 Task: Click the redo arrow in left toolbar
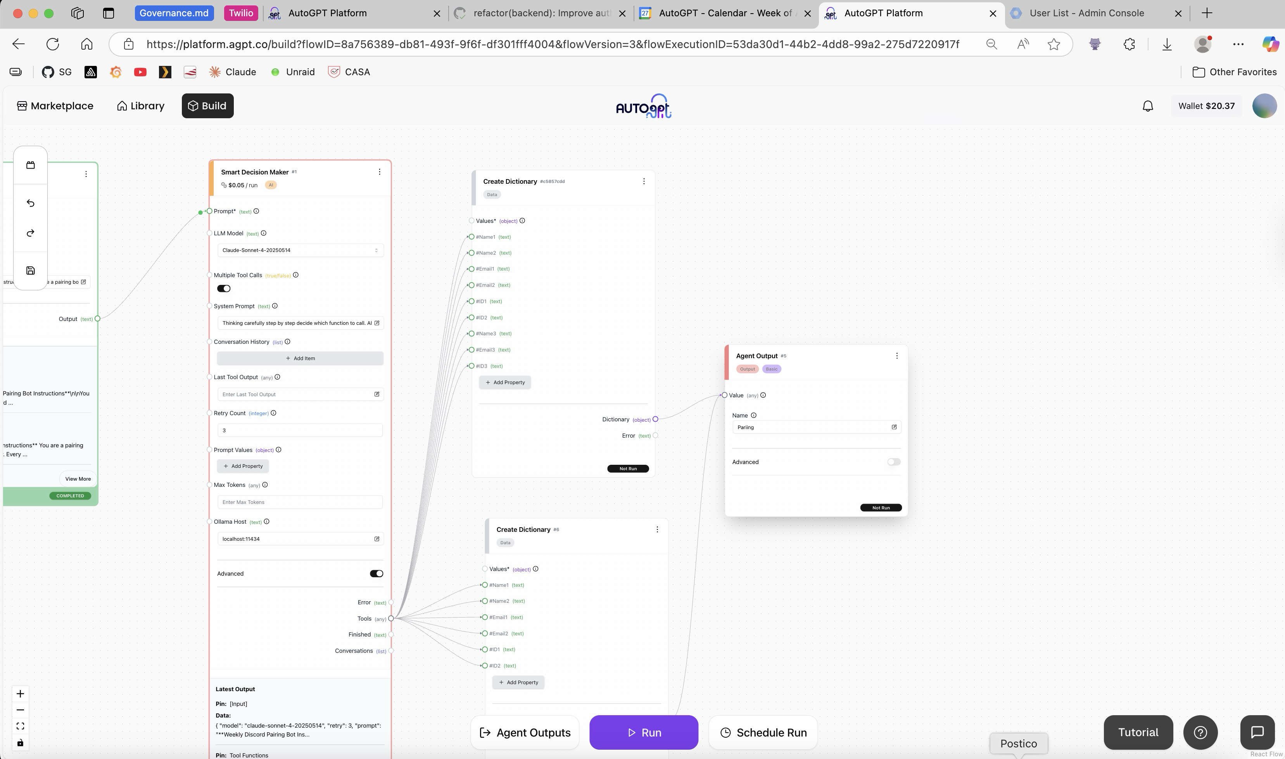(x=31, y=233)
